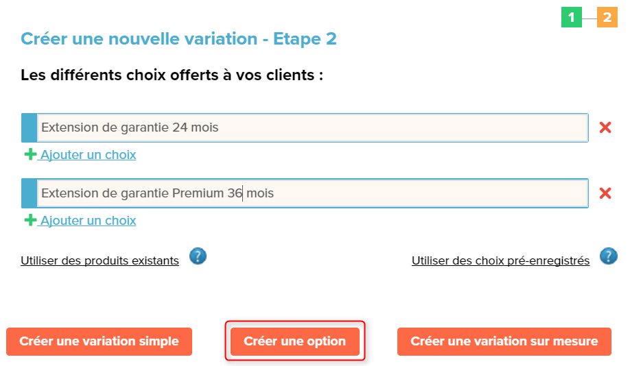Click 'Ajouter un choix' link below first field
This screenshot has height=366, width=630.
click(x=88, y=154)
